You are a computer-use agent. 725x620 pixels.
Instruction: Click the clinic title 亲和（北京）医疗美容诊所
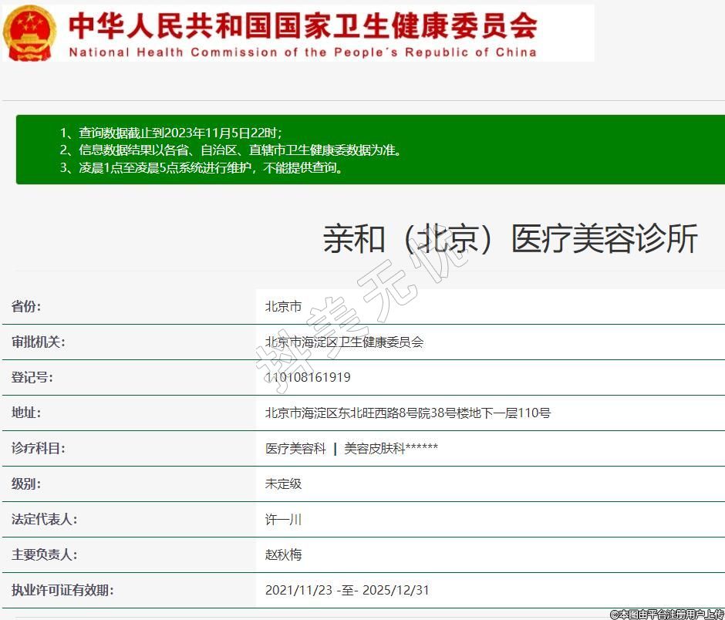tap(510, 239)
